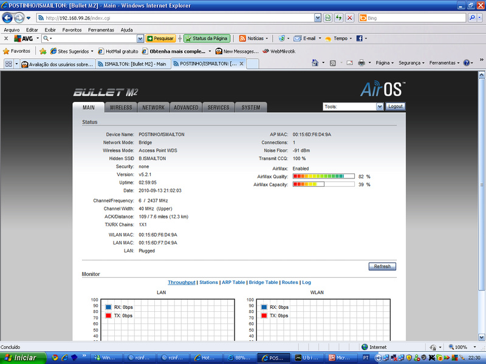Screen dimensions: 486x364
Task: Open the Editar menu
Action: pyautogui.click(x=32, y=30)
